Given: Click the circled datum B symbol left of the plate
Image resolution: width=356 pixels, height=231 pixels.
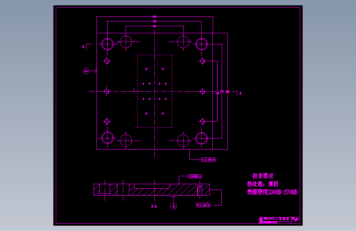Looking at the screenshot, I should tap(86, 71).
